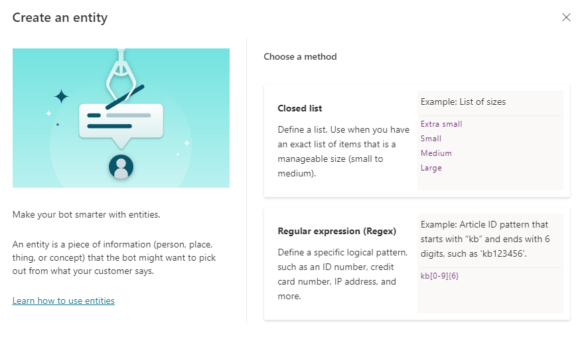Choose the Regular expression (Regex) heading
Image resolution: width=582 pixels, height=339 pixels.
336,231
